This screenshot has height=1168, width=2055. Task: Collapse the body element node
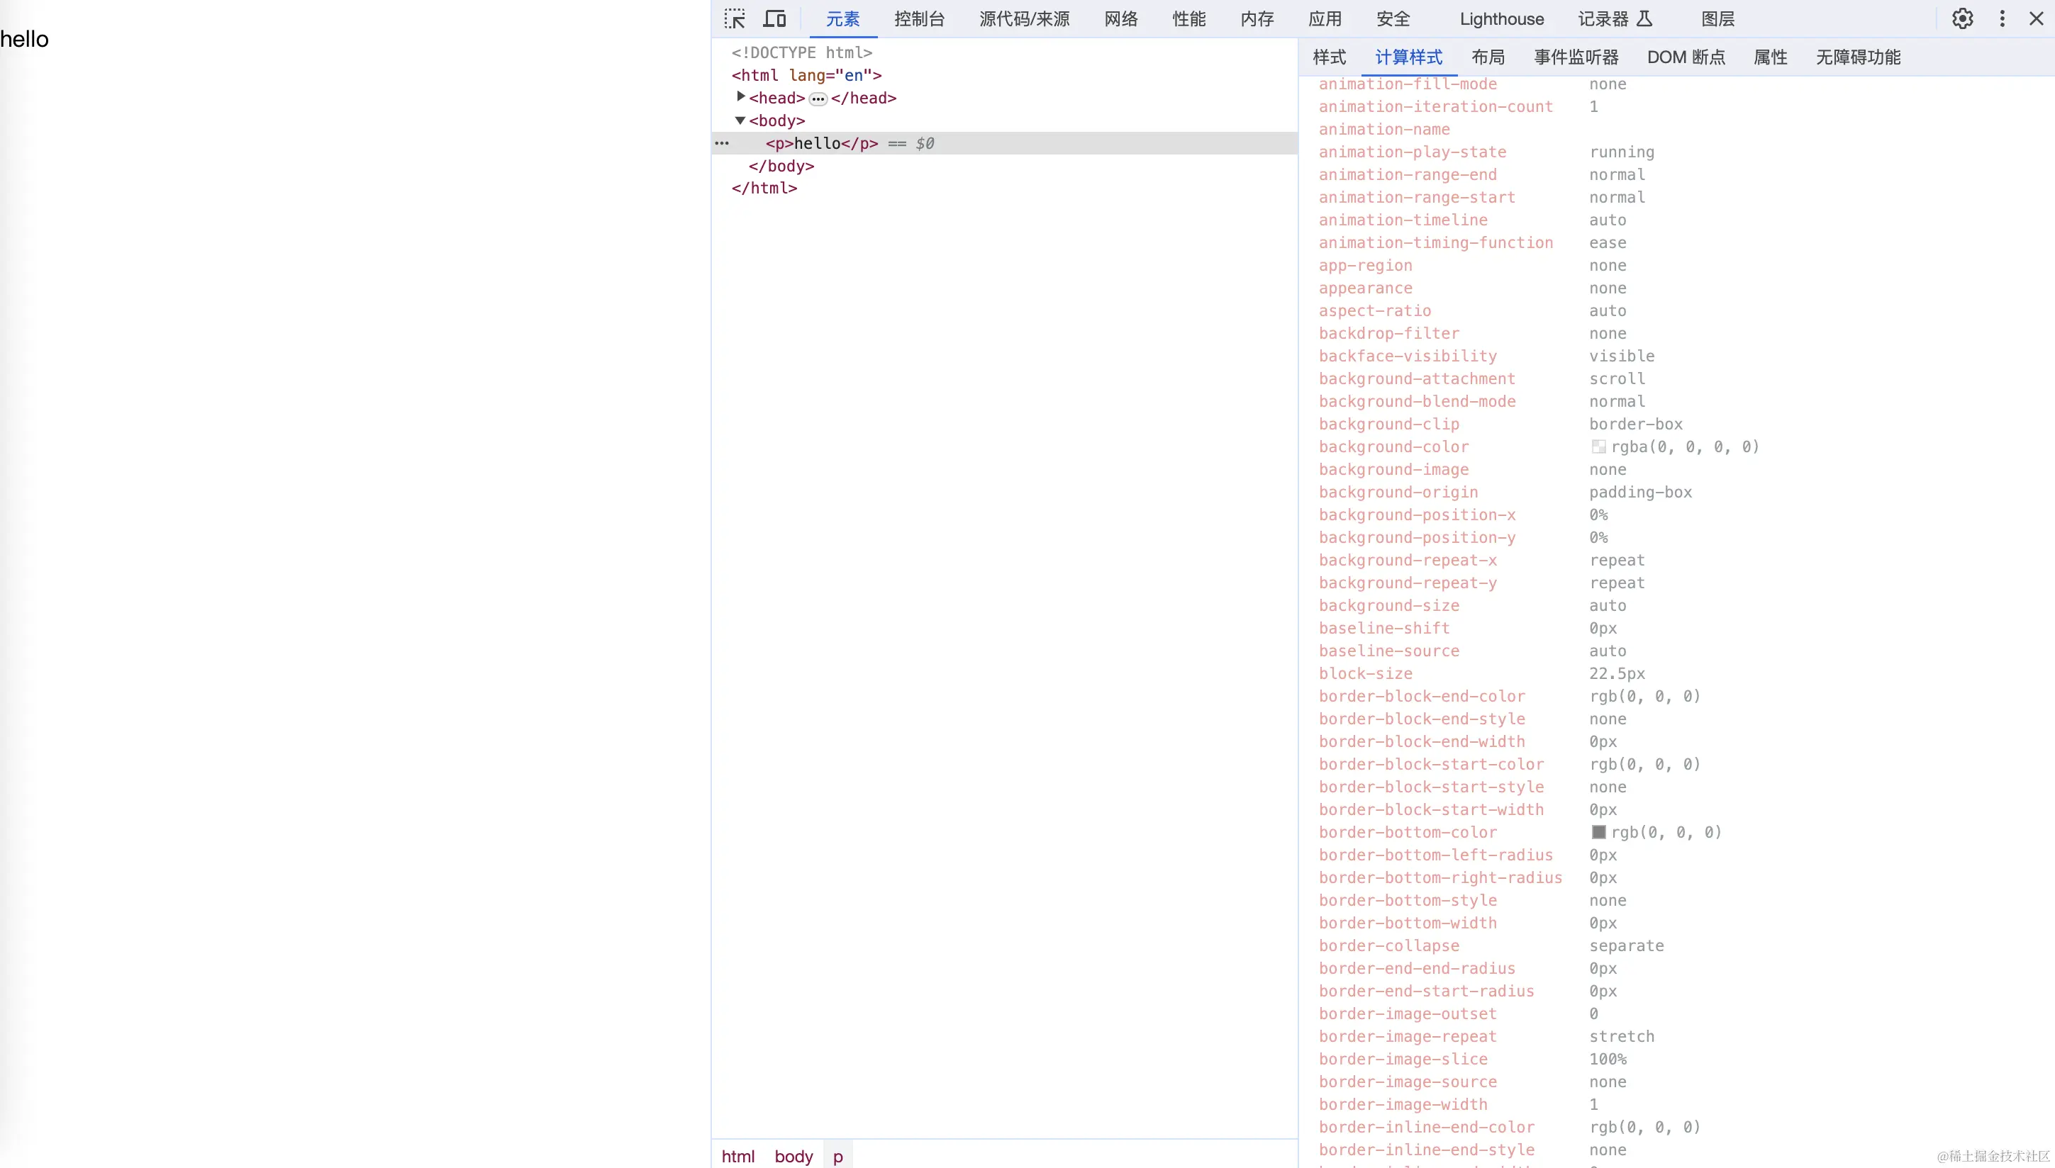pos(740,120)
